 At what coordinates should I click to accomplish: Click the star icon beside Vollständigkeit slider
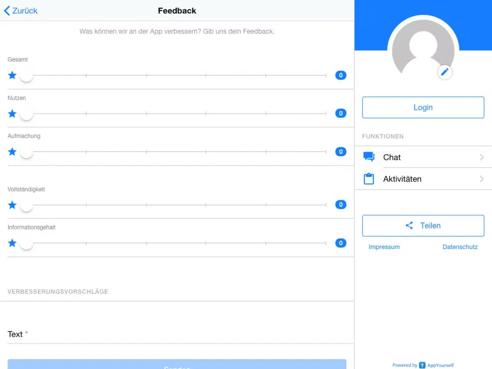tap(12, 205)
